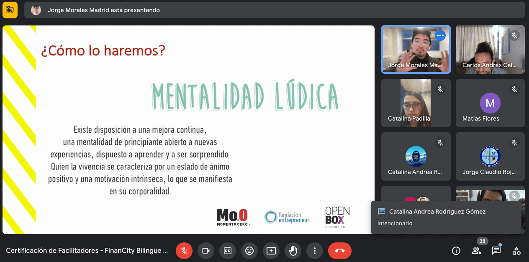Leave the call with the red hang-up button
529x262 pixels.
[340, 251]
